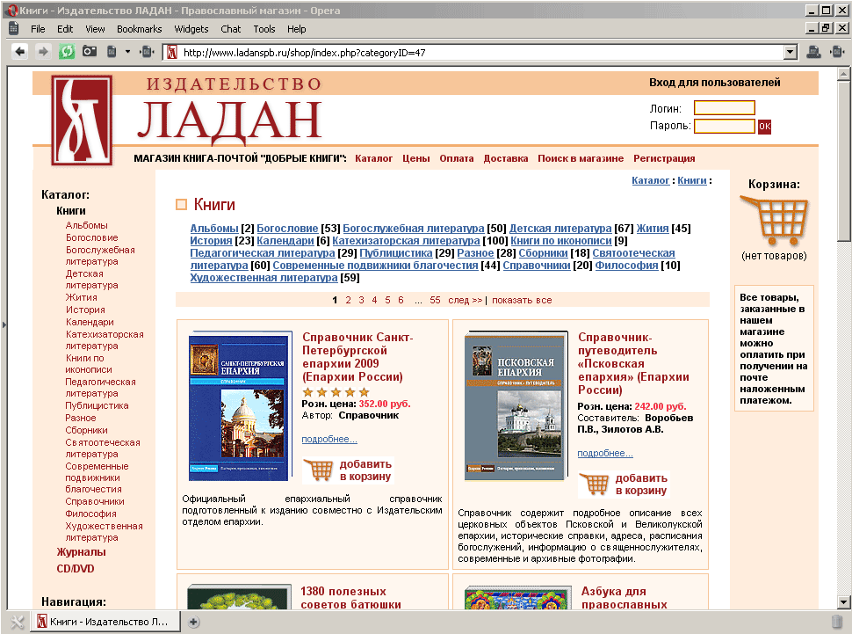The image size is (852, 634).
Task: Reload the page with the green refresh icon
Action: [x=67, y=52]
